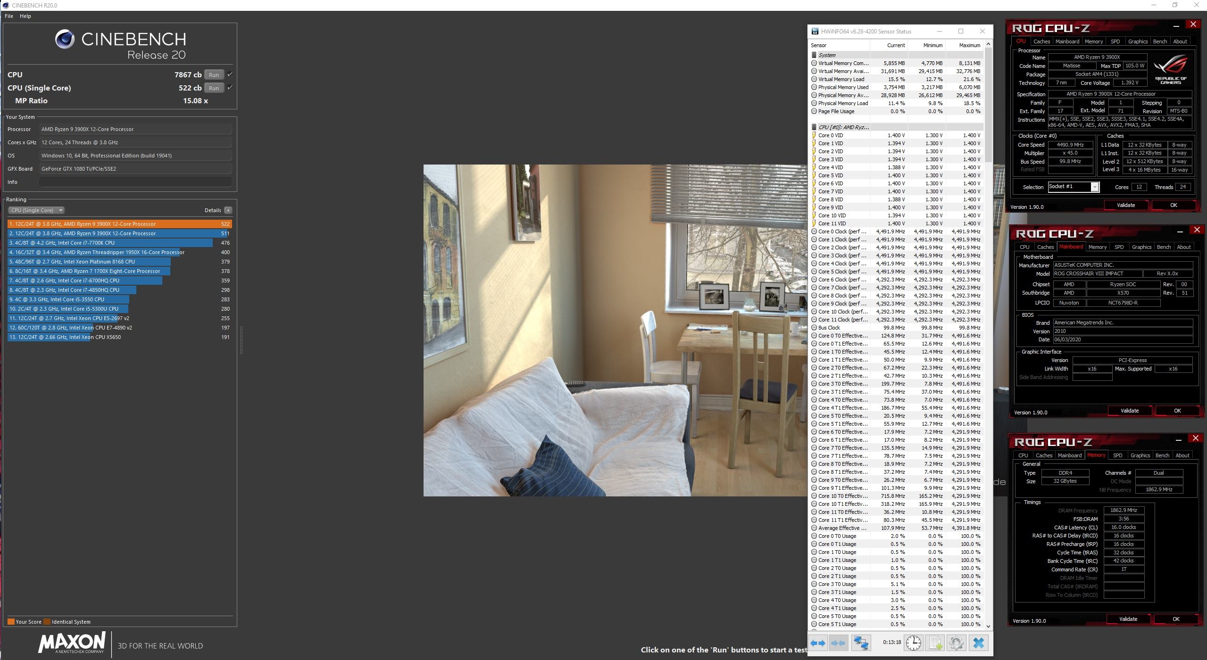This screenshot has height=660, width=1207.
Task: Run the multi-core CPU benchmark
Action: click(214, 74)
